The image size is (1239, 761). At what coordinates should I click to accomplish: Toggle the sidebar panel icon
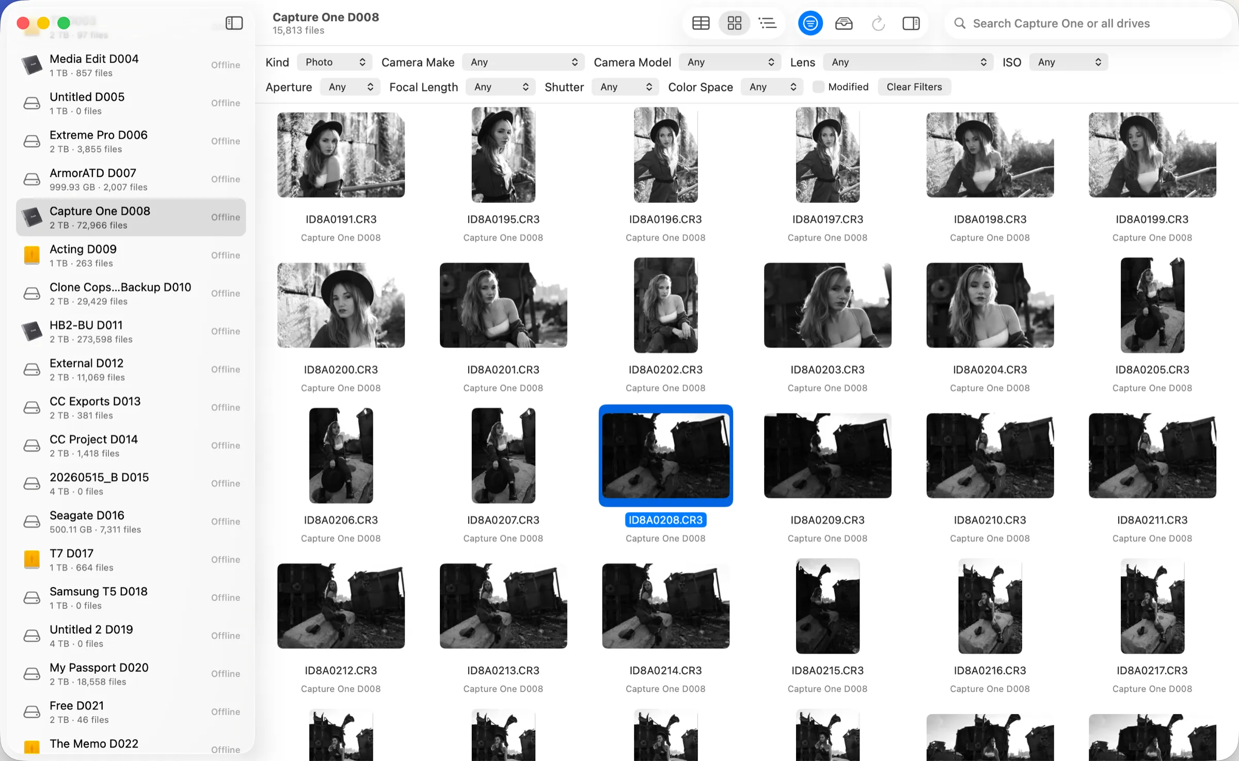234,23
